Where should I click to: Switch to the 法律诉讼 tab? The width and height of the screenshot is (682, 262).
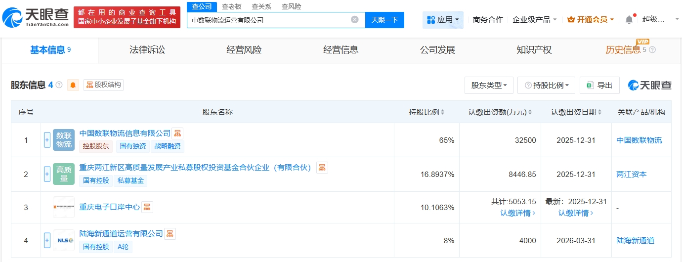tap(147, 50)
